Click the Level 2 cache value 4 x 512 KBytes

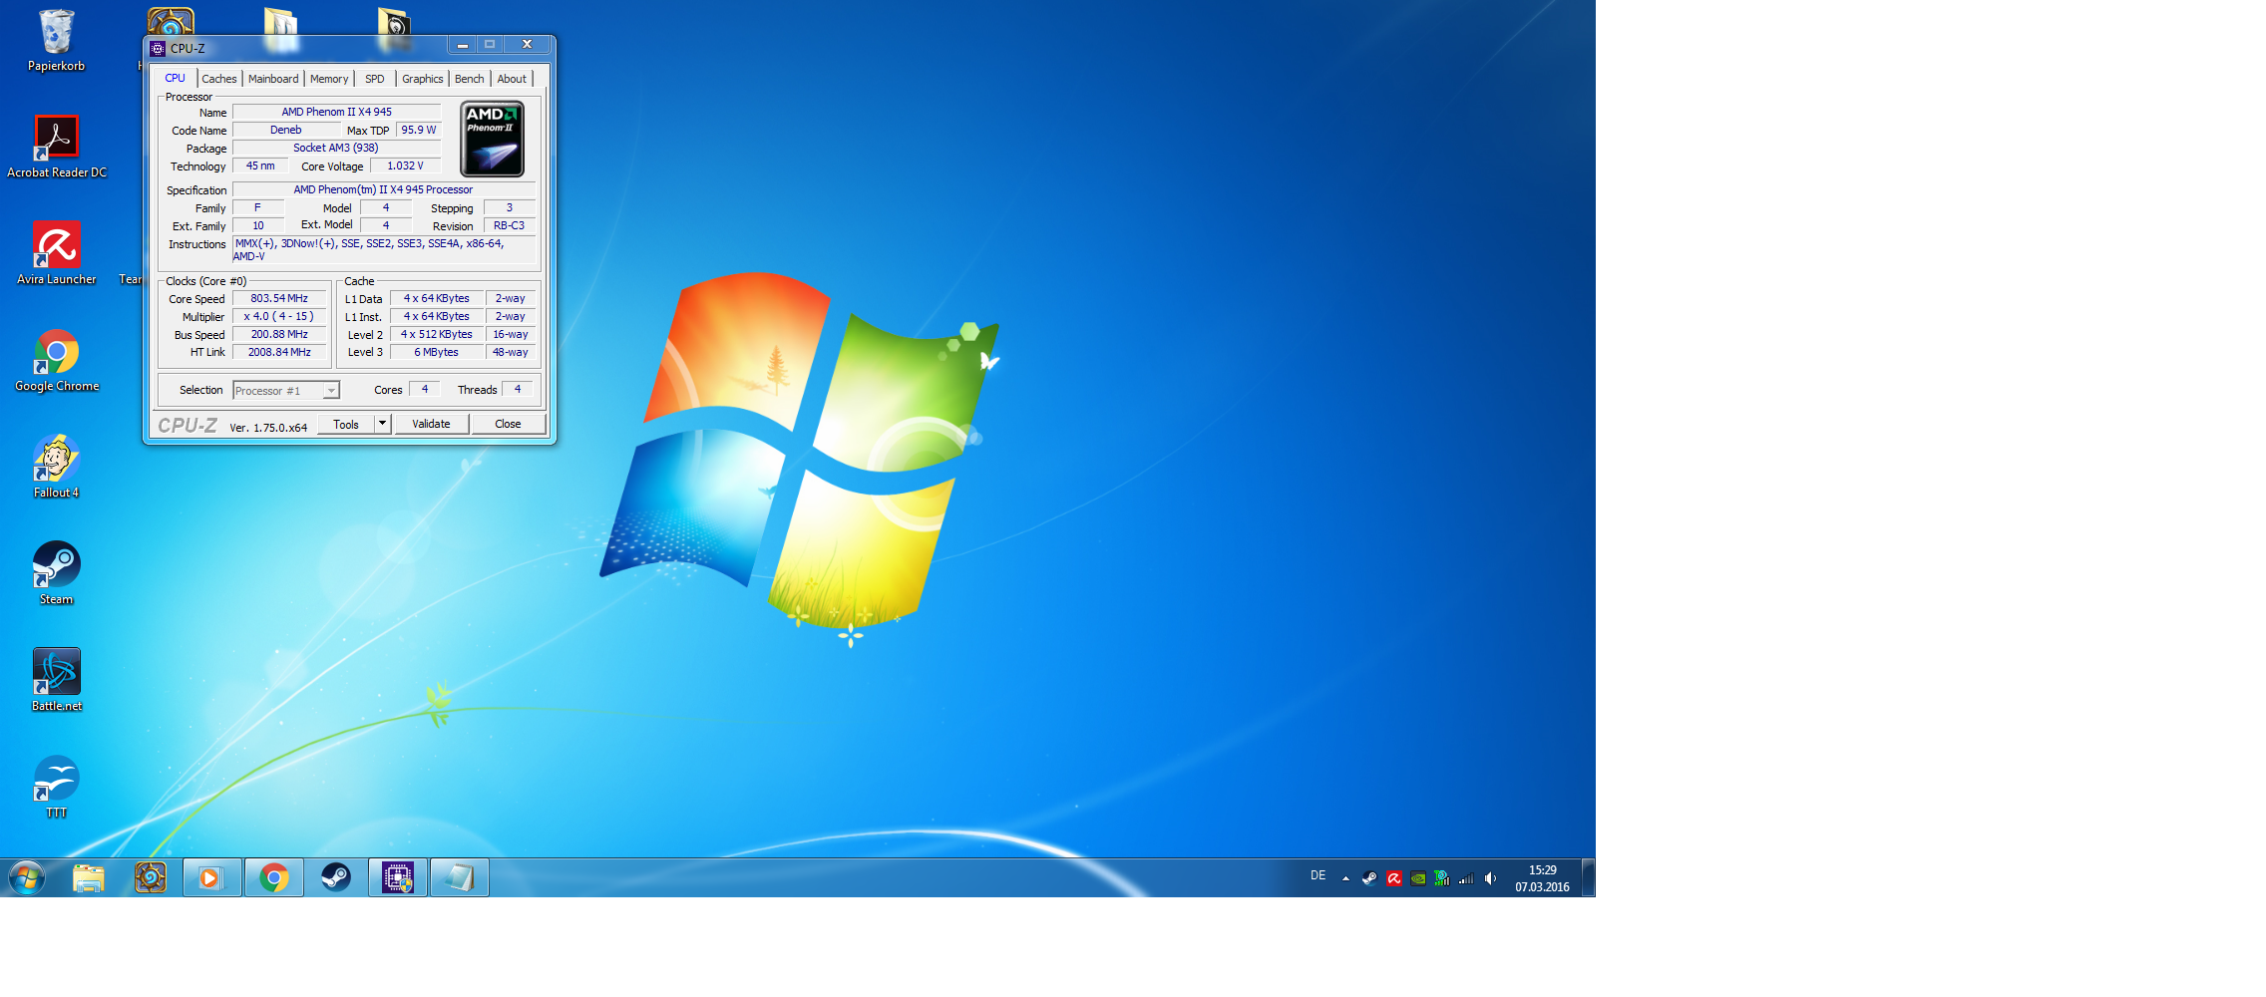(437, 334)
